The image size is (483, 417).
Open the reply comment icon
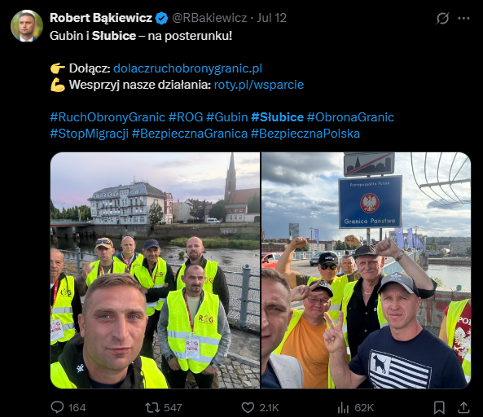coord(57,407)
